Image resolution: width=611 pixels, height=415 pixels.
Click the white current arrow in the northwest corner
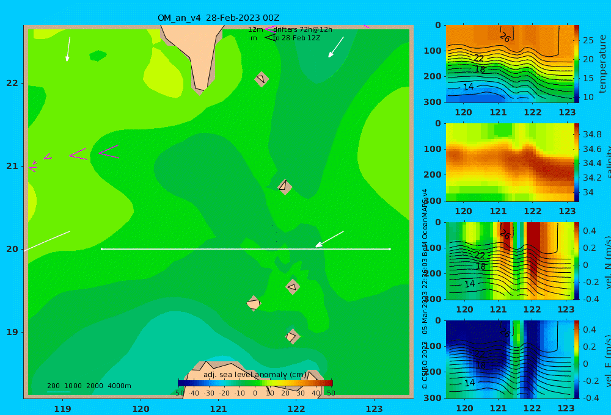[x=68, y=49]
